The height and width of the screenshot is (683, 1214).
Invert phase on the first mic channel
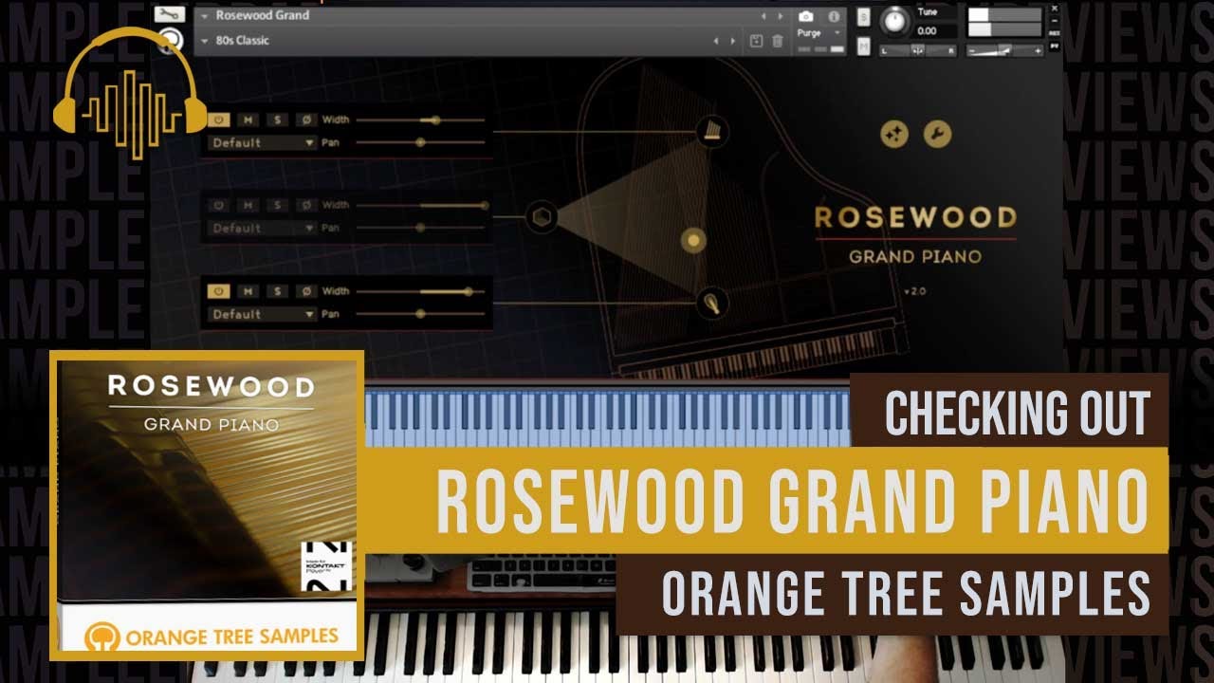tap(306, 120)
